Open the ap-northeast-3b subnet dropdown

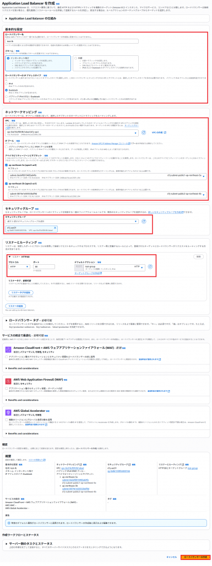[x=107, y=195]
